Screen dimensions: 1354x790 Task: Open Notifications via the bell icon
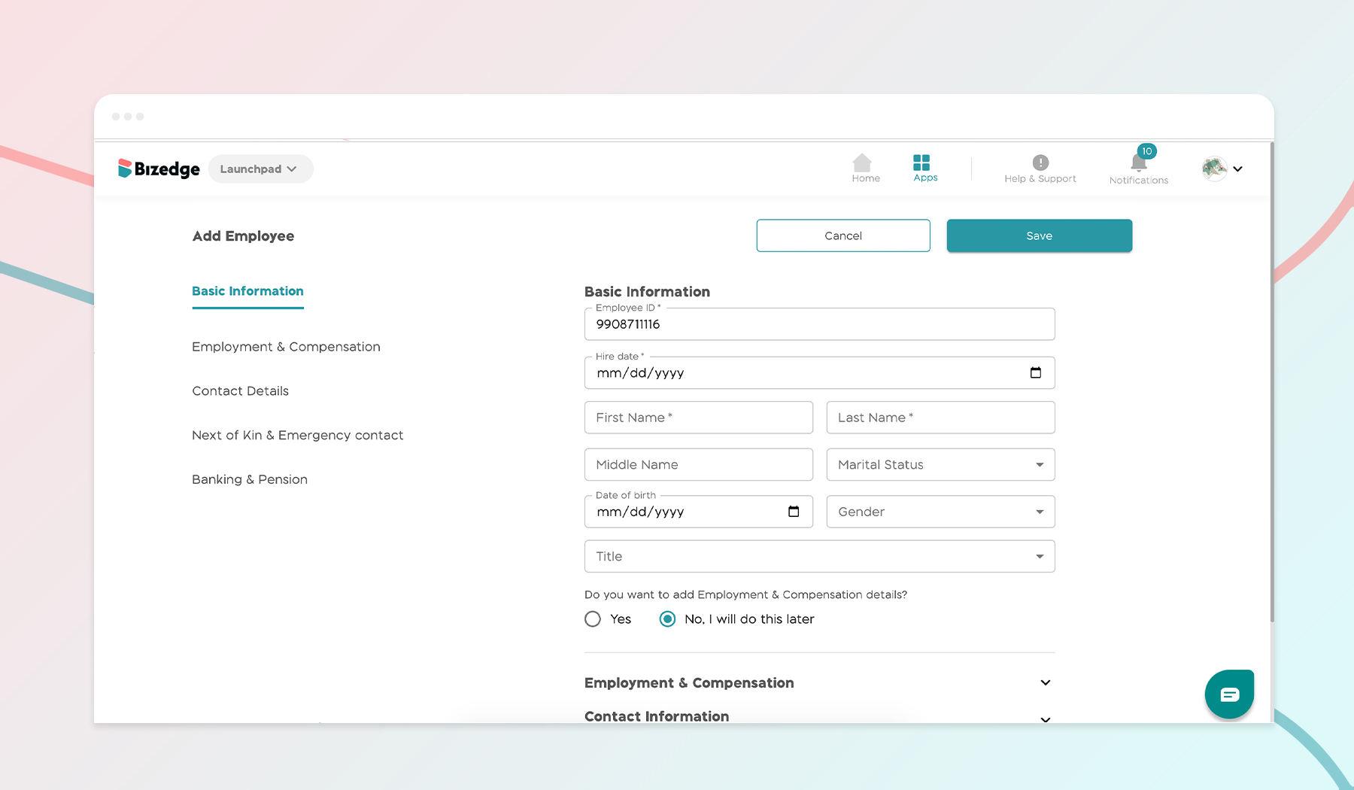tap(1137, 163)
